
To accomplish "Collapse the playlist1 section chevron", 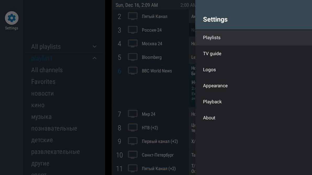I will pos(94,58).
